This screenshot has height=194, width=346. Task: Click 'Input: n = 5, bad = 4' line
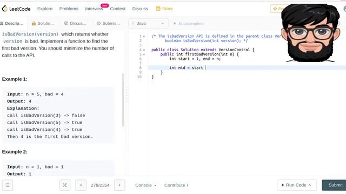point(35,94)
